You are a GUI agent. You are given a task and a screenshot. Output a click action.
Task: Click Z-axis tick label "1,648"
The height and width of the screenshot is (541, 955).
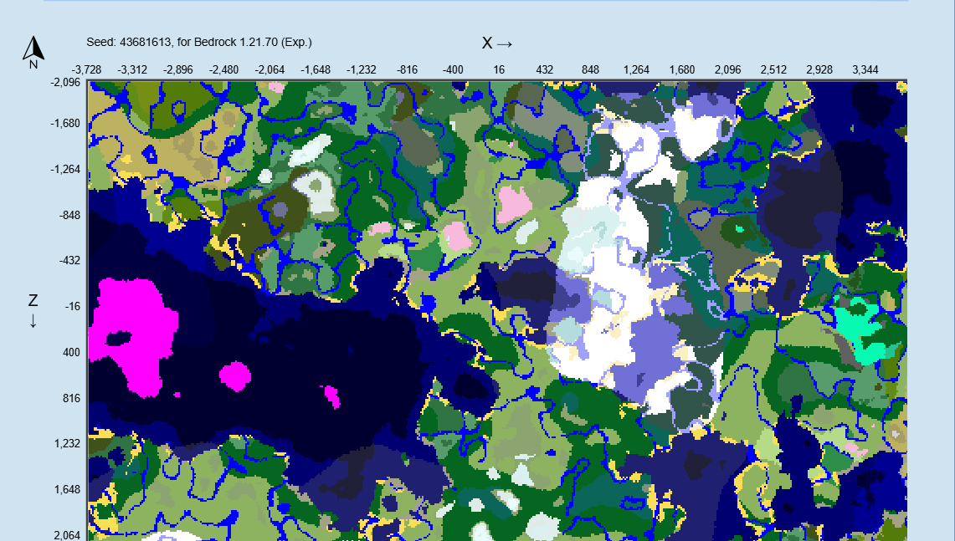tap(67, 489)
